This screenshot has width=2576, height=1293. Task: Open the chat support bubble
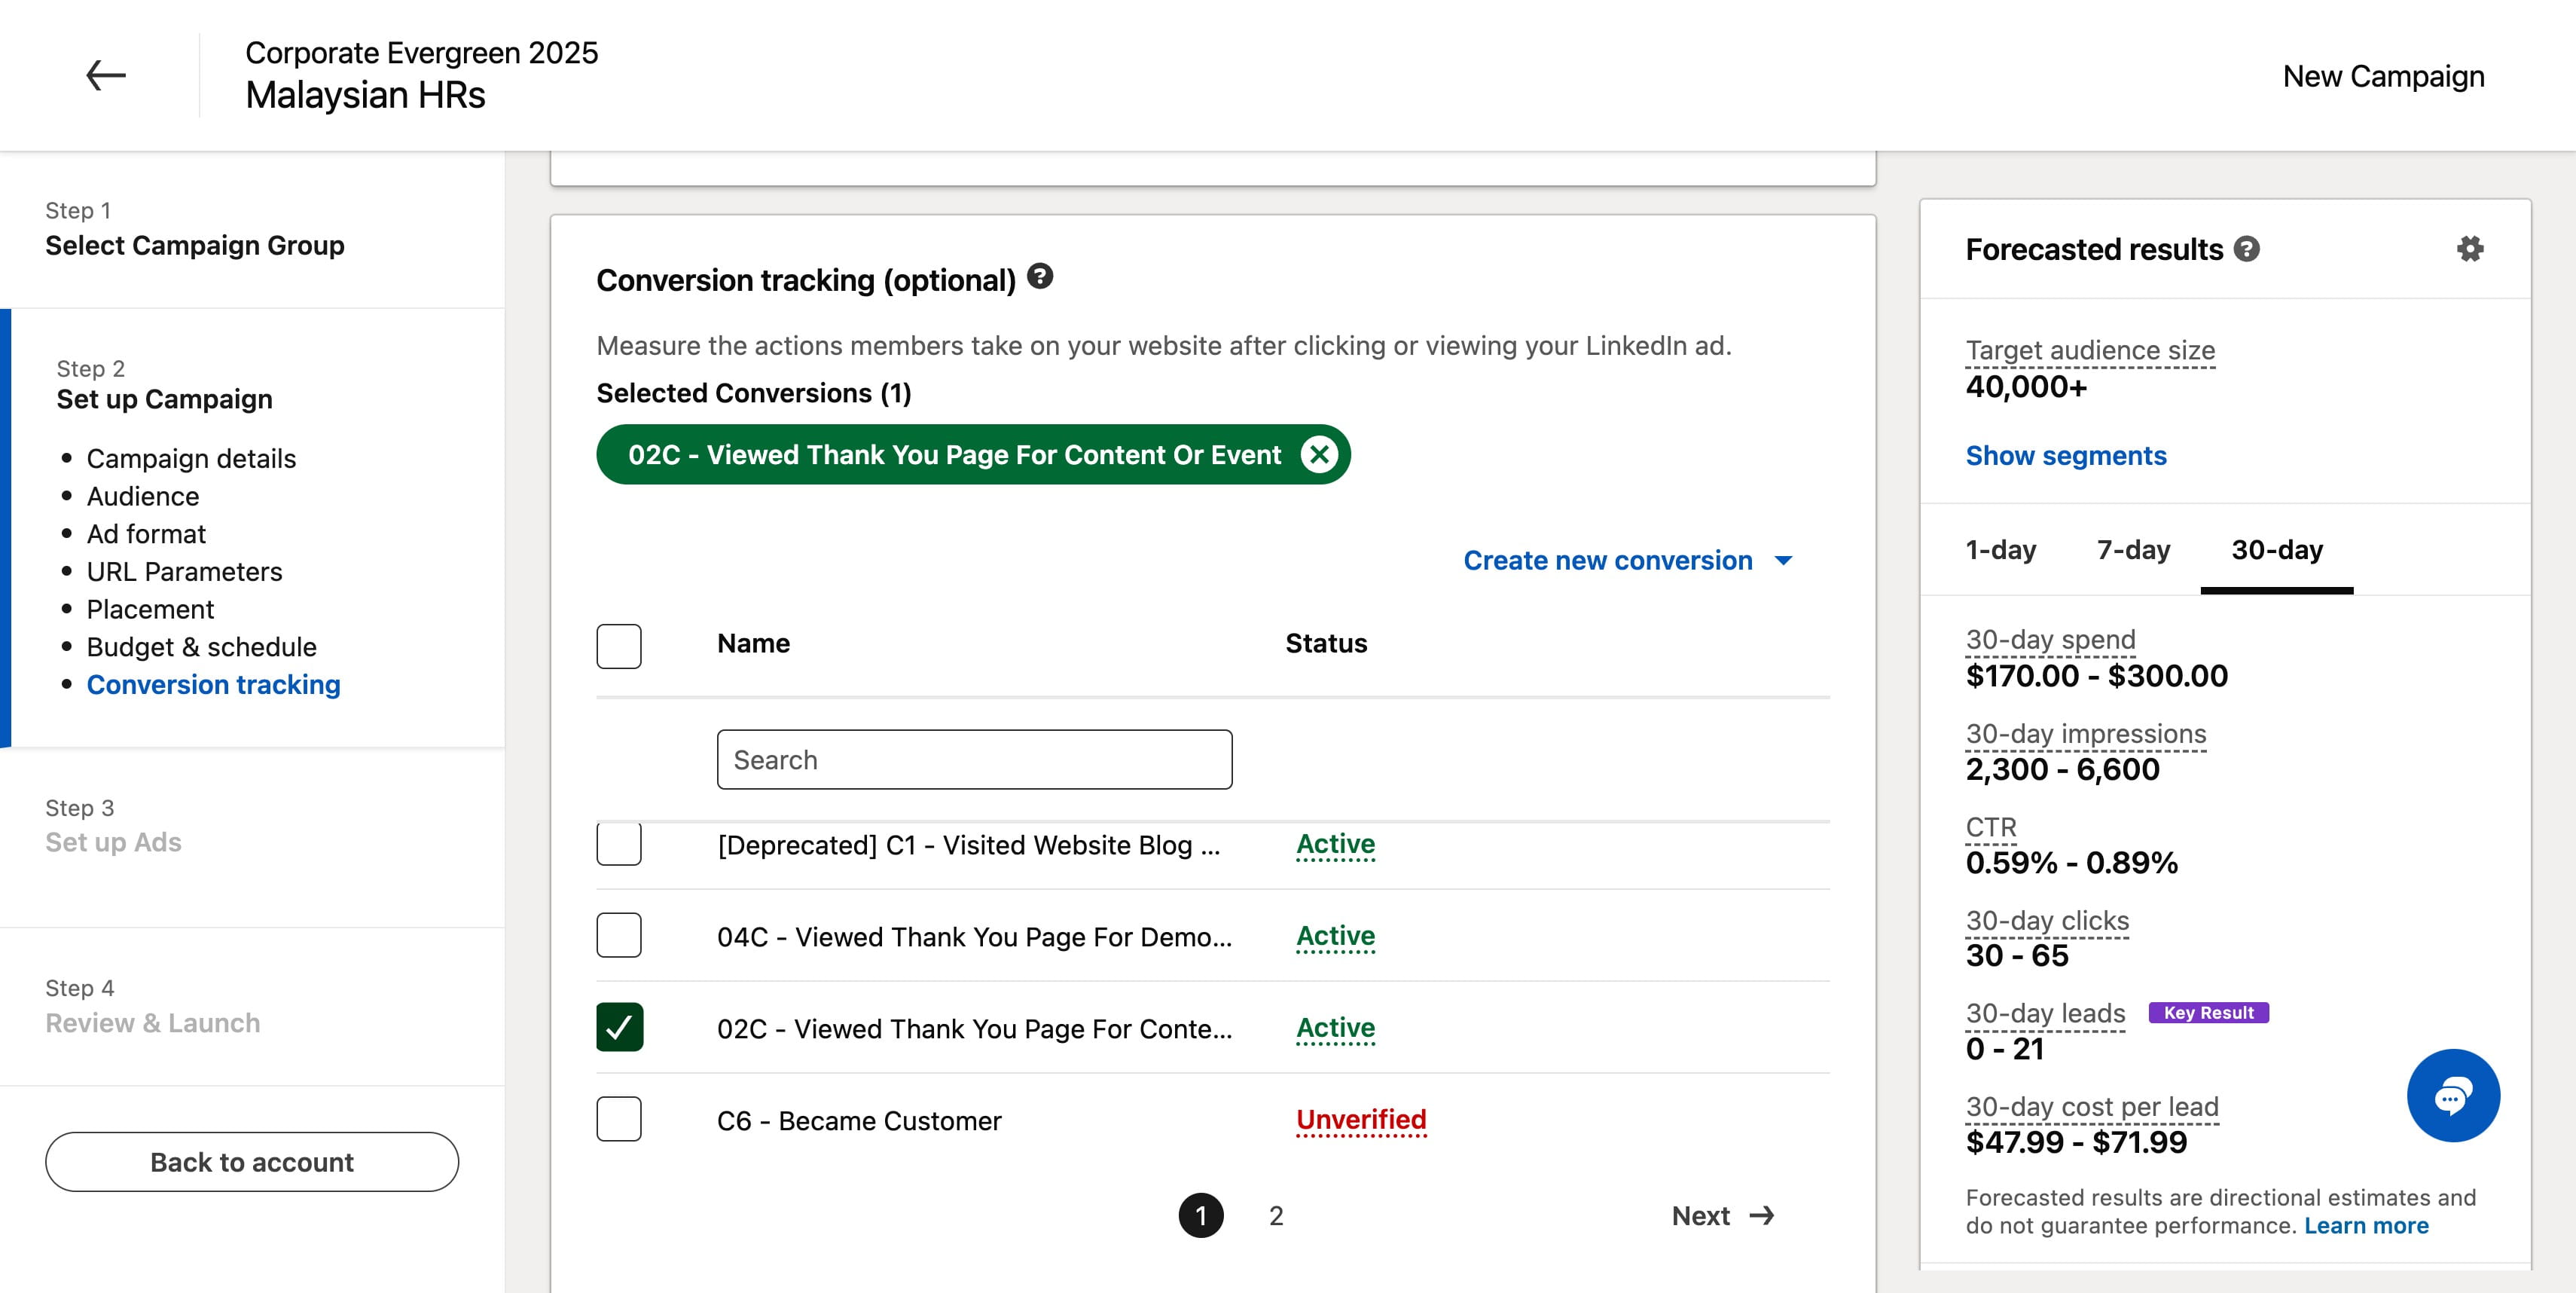click(x=2453, y=1095)
